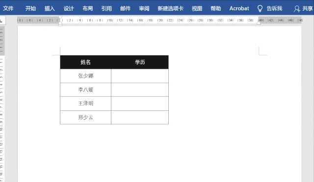The width and height of the screenshot is (314, 182).
Task: Click the empty 学历 cell beside 张少娜
Action: [x=140, y=76]
